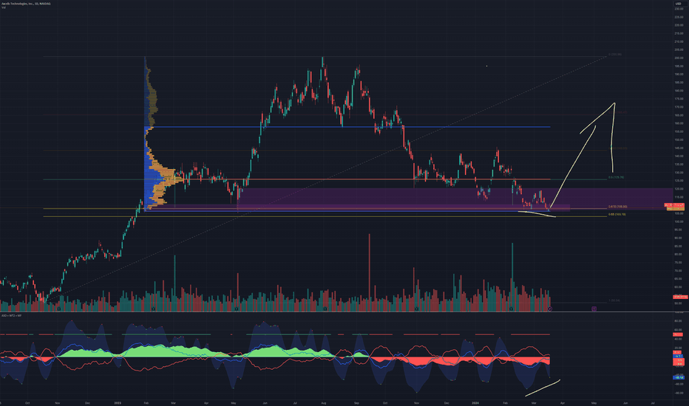
Task: Select the Vol indicator legend label
Action: tap(3, 7)
